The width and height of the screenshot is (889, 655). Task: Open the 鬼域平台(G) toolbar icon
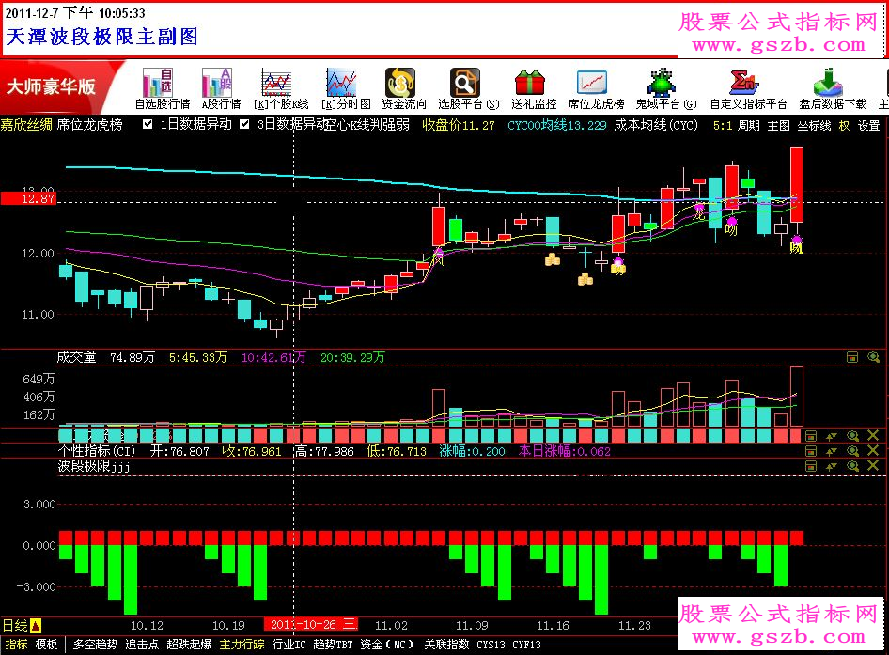point(665,89)
